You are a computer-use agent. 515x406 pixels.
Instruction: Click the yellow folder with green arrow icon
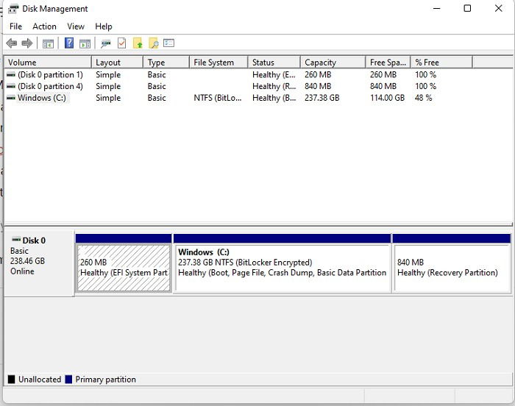pos(138,43)
